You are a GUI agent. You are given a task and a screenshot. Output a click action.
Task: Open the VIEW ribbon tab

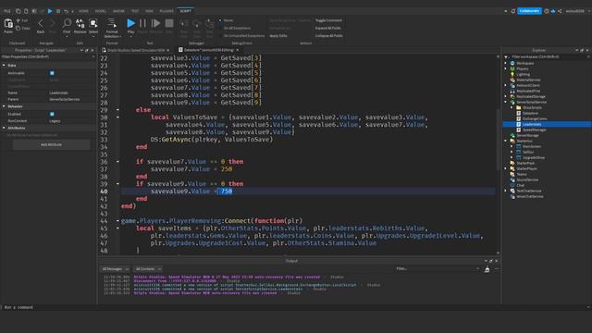point(149,11)
